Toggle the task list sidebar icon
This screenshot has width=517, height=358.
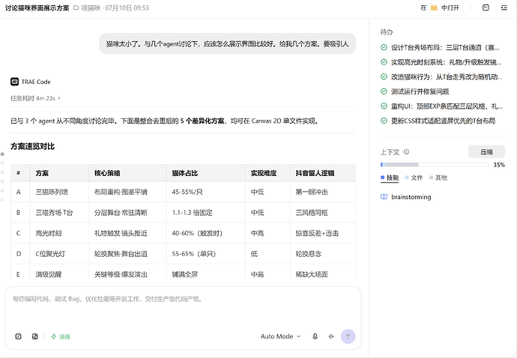click(x=504, y=7)
